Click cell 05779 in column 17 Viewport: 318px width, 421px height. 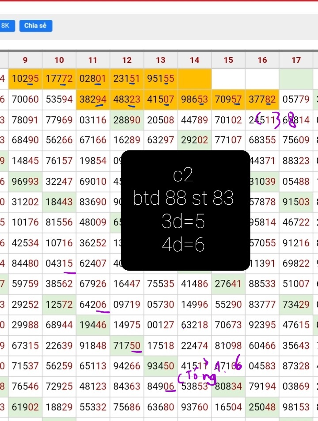(x=296, y=100)
